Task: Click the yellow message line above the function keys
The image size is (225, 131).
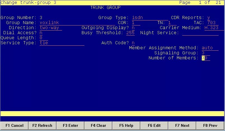Action: [112, 113]
